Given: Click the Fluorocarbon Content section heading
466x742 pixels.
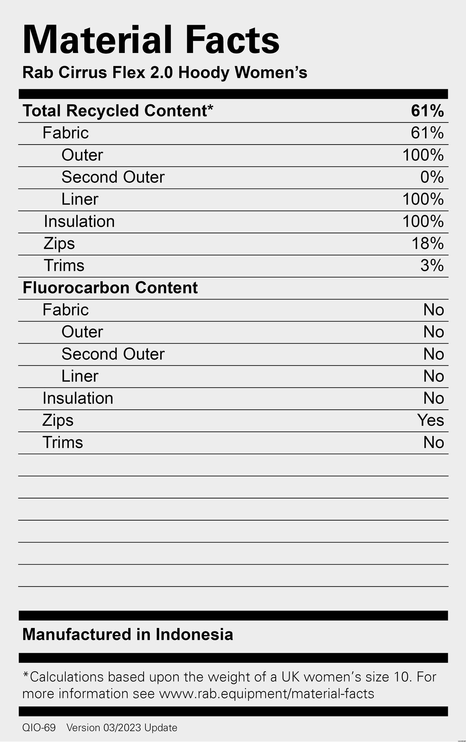Looking at the screenshot, I should point(110,288).
